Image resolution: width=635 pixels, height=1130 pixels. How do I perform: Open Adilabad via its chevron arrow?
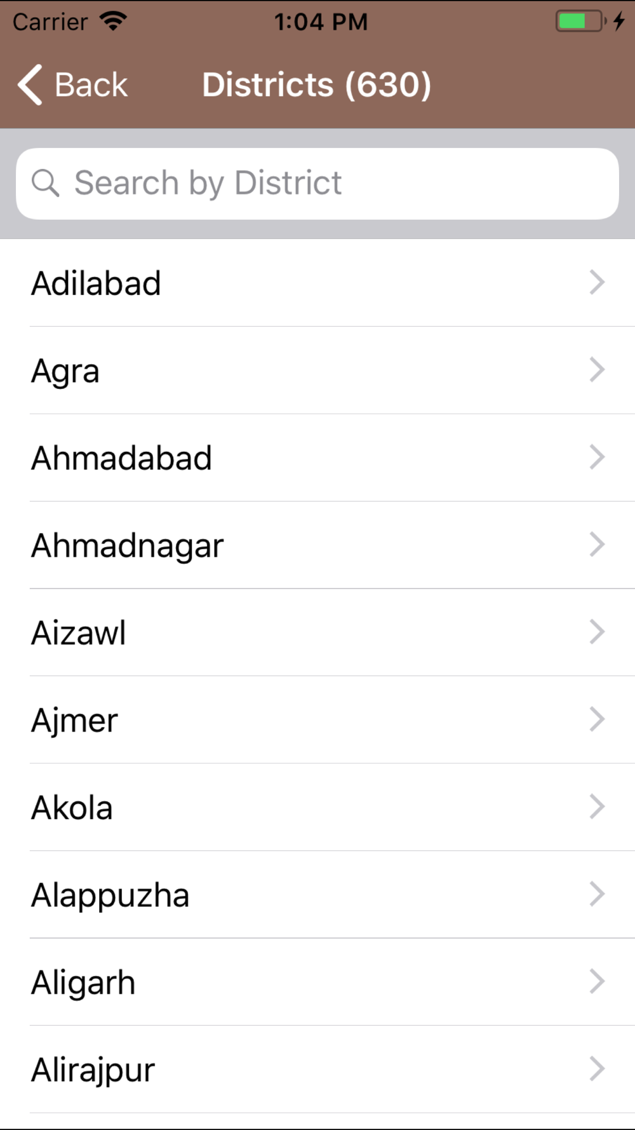597,282
